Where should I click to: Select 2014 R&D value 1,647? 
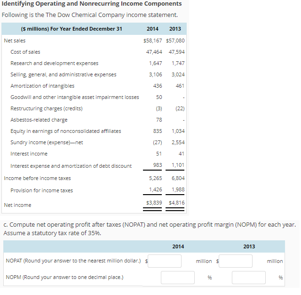click(x=156, y=63)
